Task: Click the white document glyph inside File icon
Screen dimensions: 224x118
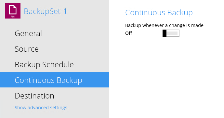Action: coord(13,10)
